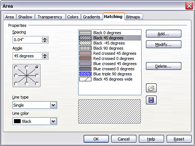195x146 pixels.
Task: Select the top-right 45 degree angle radio
Action: click(x=37, y=67)
